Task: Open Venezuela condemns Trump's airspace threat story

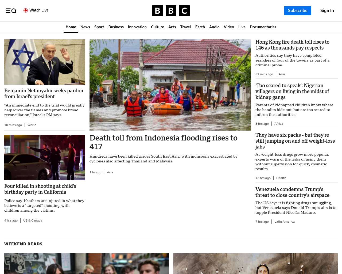Action: [x=292, y=192]
